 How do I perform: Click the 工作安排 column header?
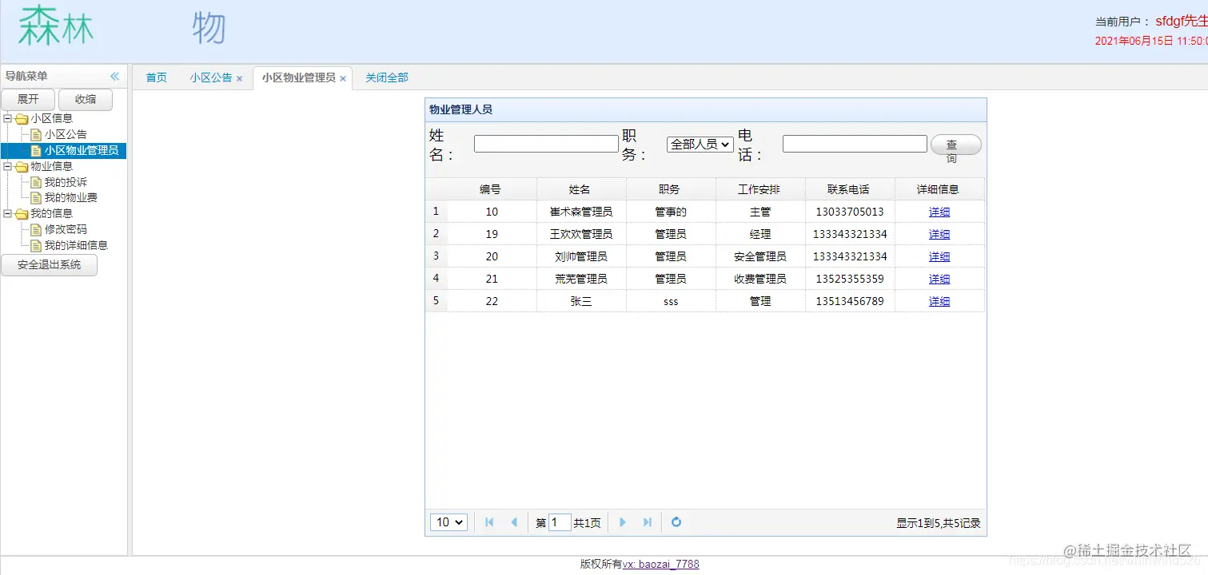[x=760, y=189]
